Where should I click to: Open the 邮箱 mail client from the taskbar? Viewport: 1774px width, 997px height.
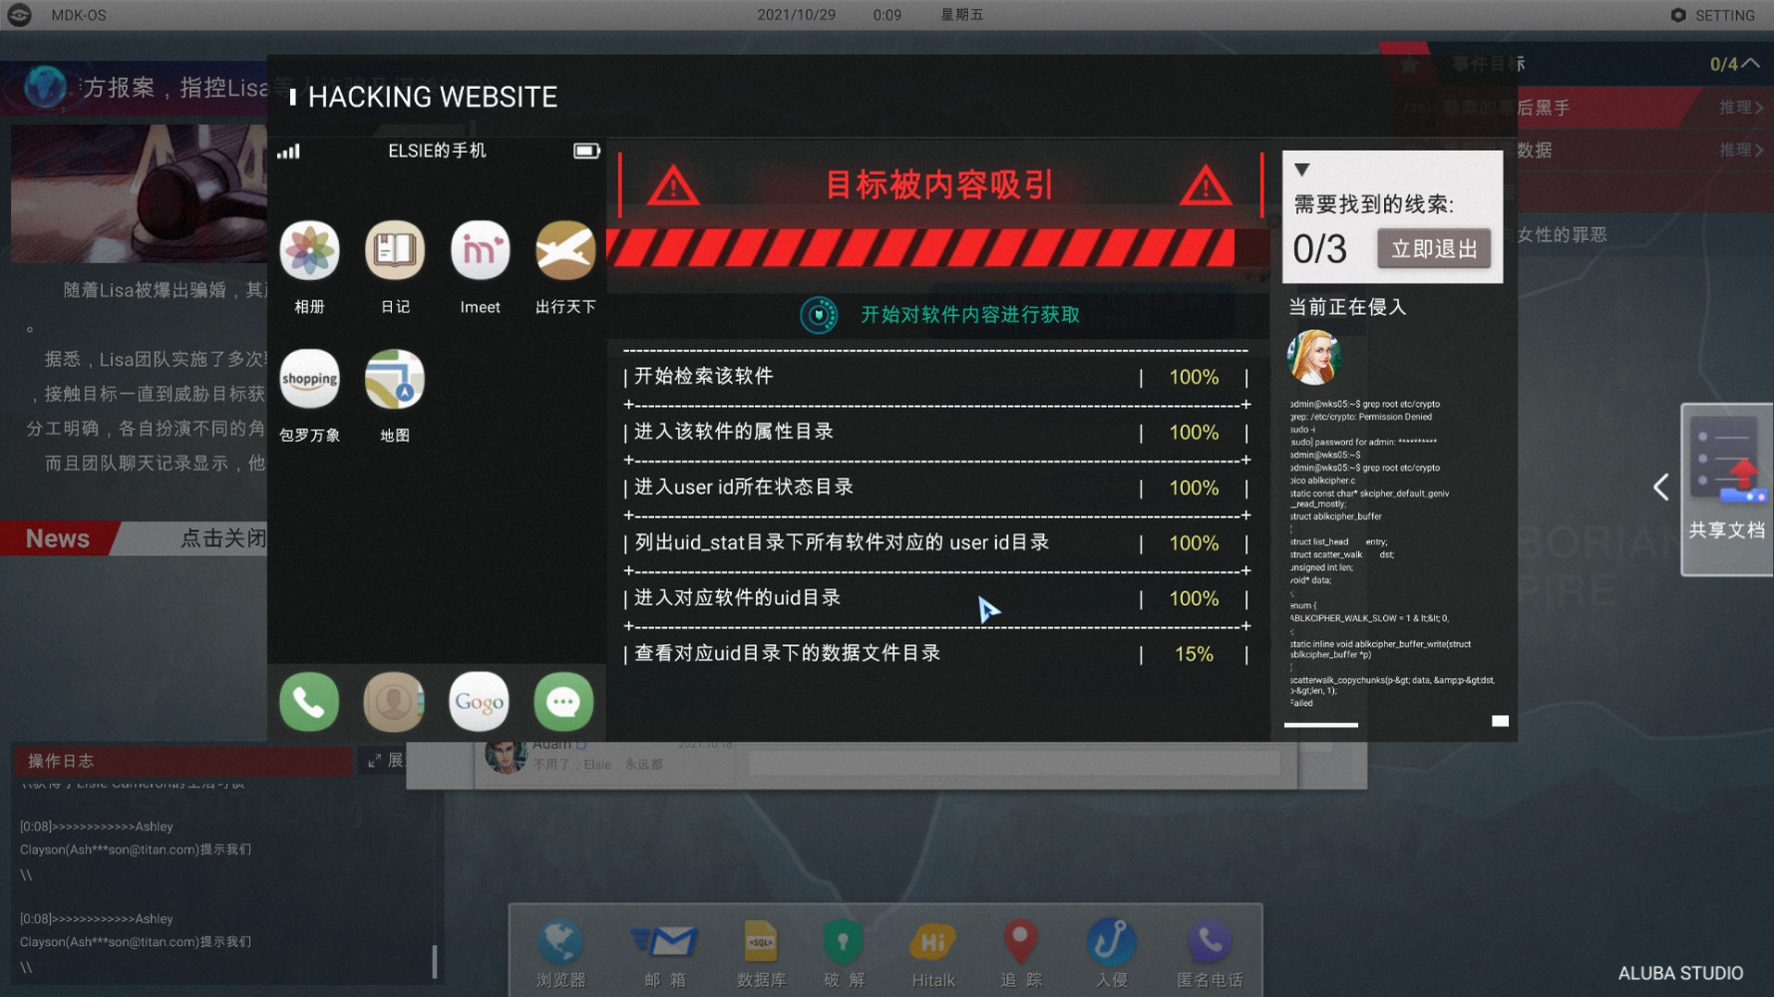pyautogui.click(x=662, y=942)
